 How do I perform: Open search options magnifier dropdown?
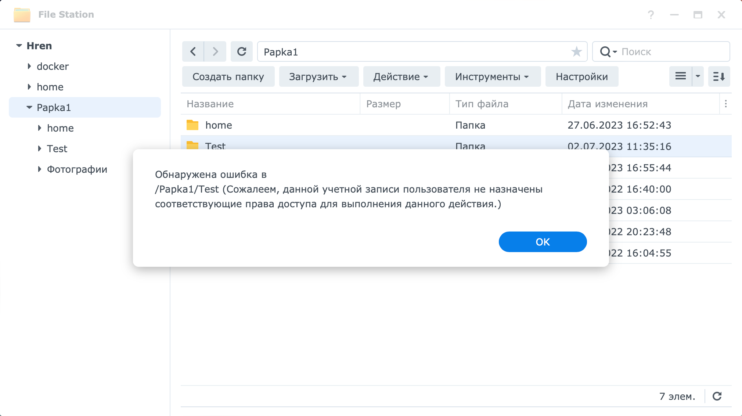click(x=608, y=52)
